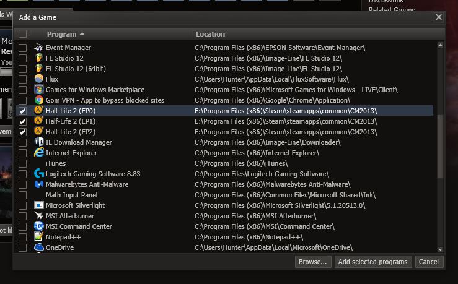Click the MSI Afterburner icon

click(38, 216)
